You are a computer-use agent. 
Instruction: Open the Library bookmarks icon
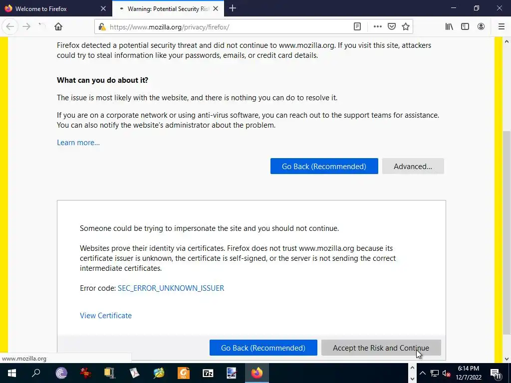(449, 27)
